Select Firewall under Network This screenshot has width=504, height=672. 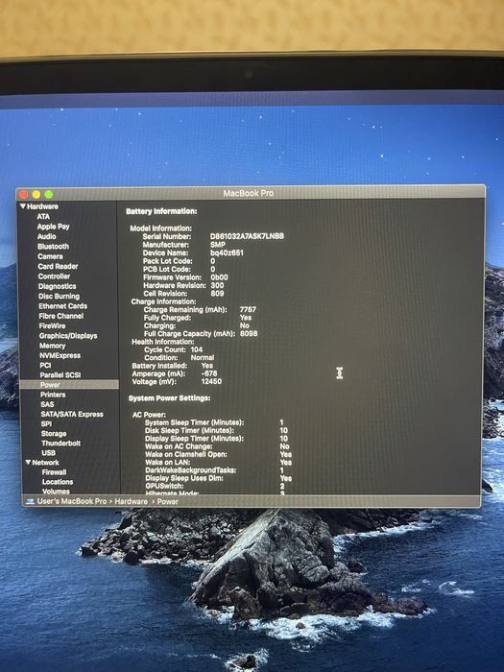[x=55, y=472]
